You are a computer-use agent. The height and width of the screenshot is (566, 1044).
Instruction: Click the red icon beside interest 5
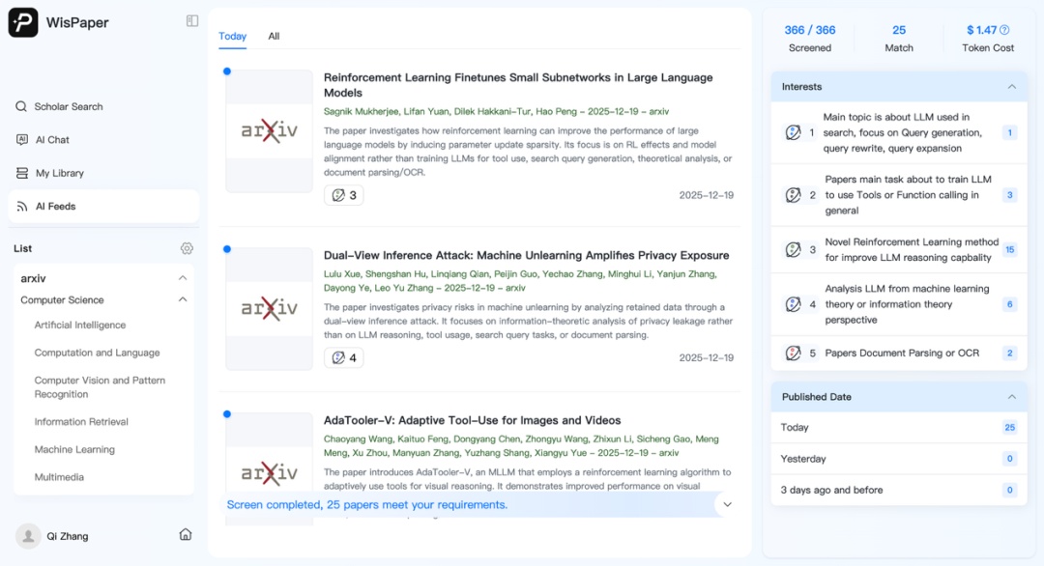793,353
